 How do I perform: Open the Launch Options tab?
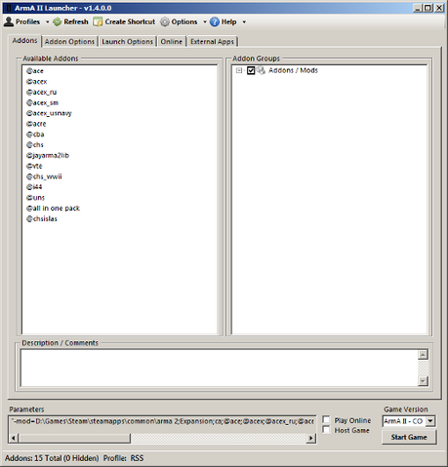click(x=127, y=41)
